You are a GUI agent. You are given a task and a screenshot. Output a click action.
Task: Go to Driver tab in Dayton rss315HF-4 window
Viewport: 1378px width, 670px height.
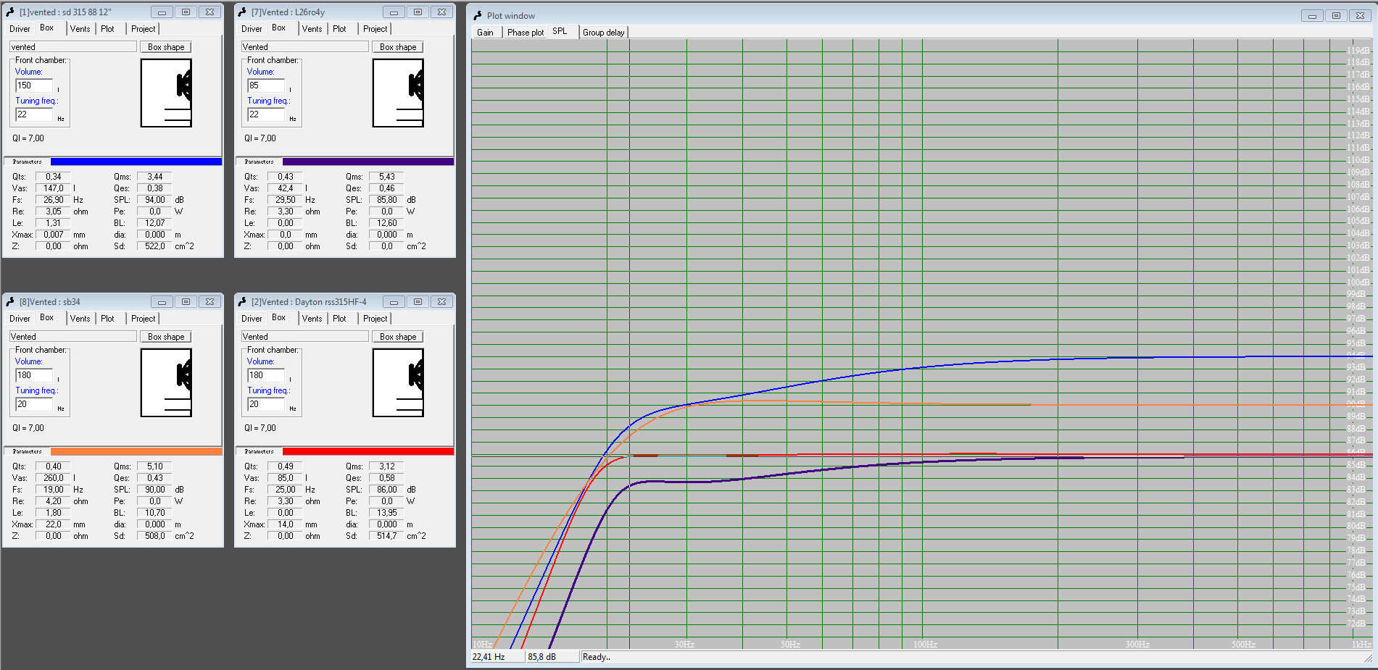252,319
